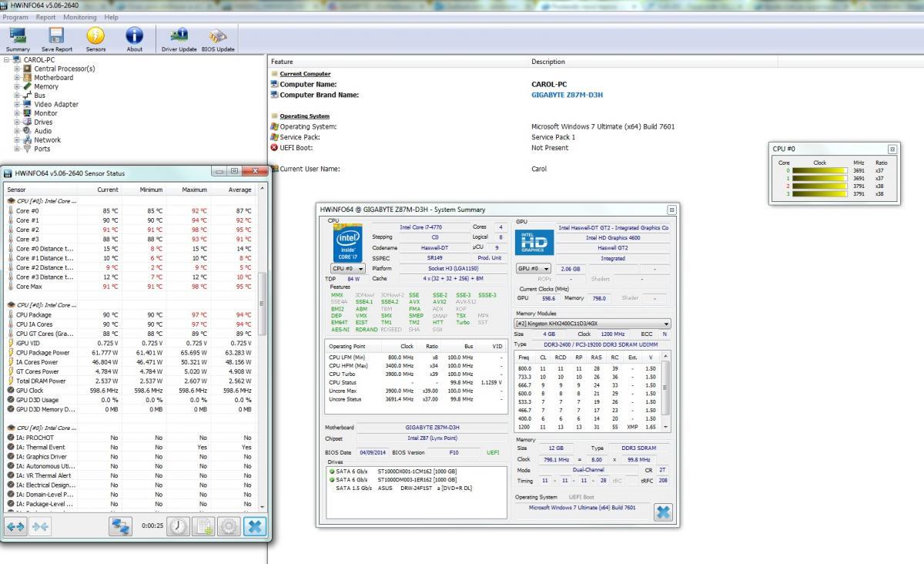Click the expand columns arrows button in Sensor Status
This screenshot has width=924, height=564.
15,526
